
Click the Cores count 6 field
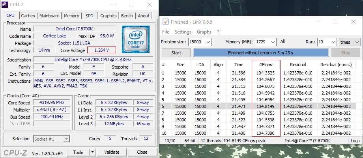coord(110,138)
